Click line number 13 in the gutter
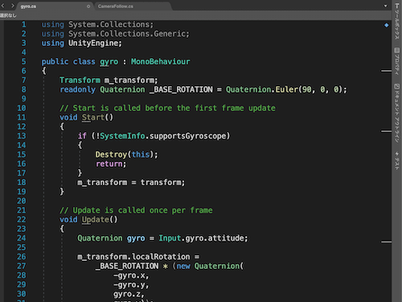 tap(22, 136)
